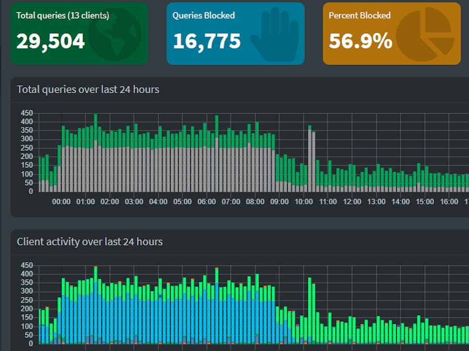Click the first bar at left of queries chart
This screenshot has width=469, height=351.
click(x=40, y=174)
